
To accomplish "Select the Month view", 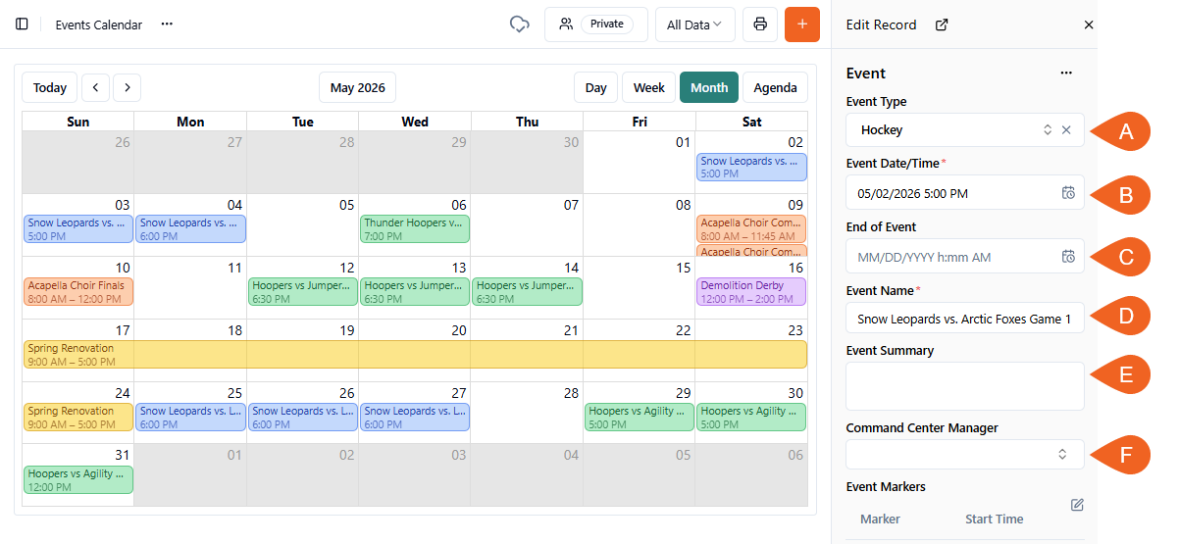I will click(709, 87).
